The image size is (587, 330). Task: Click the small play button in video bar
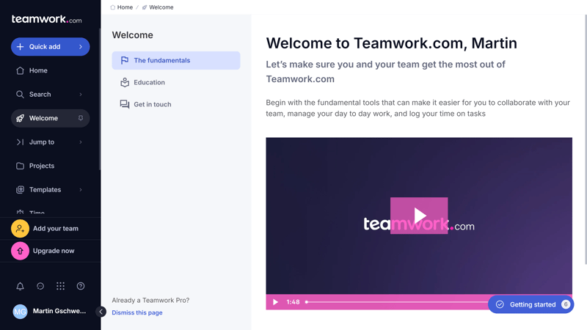point(275,302)
